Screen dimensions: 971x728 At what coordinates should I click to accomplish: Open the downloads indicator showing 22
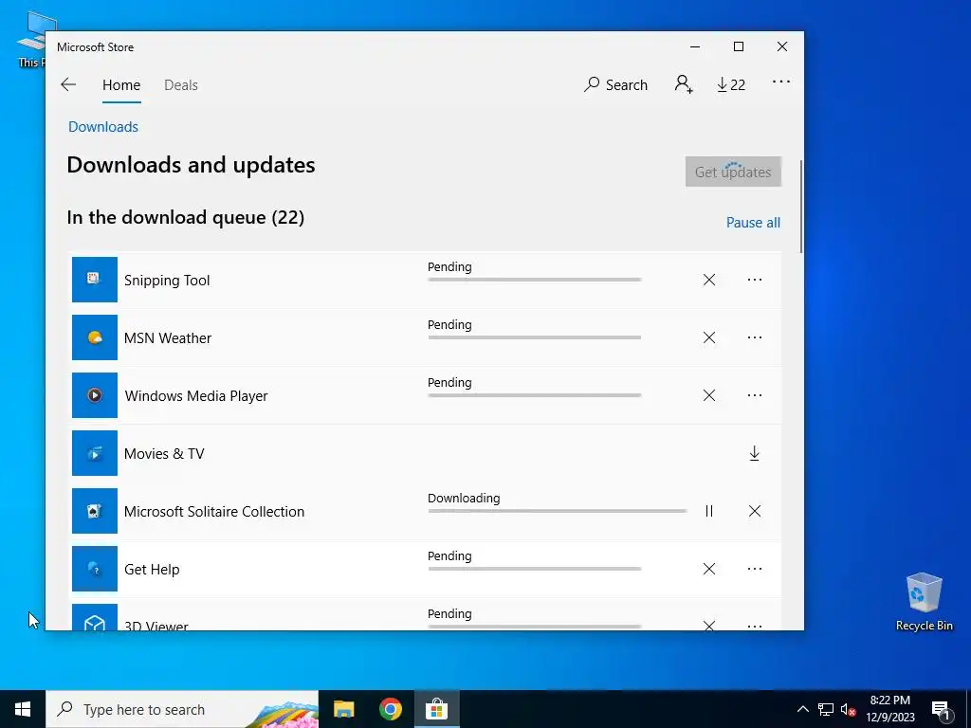pyautogui.click(x=731, y=84)
